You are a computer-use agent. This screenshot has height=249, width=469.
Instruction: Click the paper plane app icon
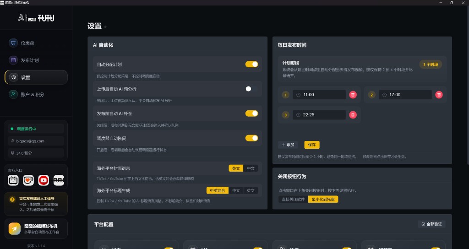14,229
